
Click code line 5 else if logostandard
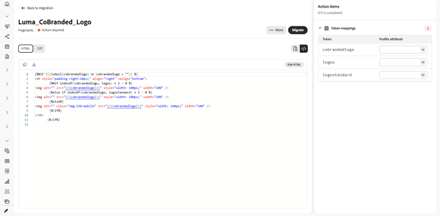click(x=100, y=92)
